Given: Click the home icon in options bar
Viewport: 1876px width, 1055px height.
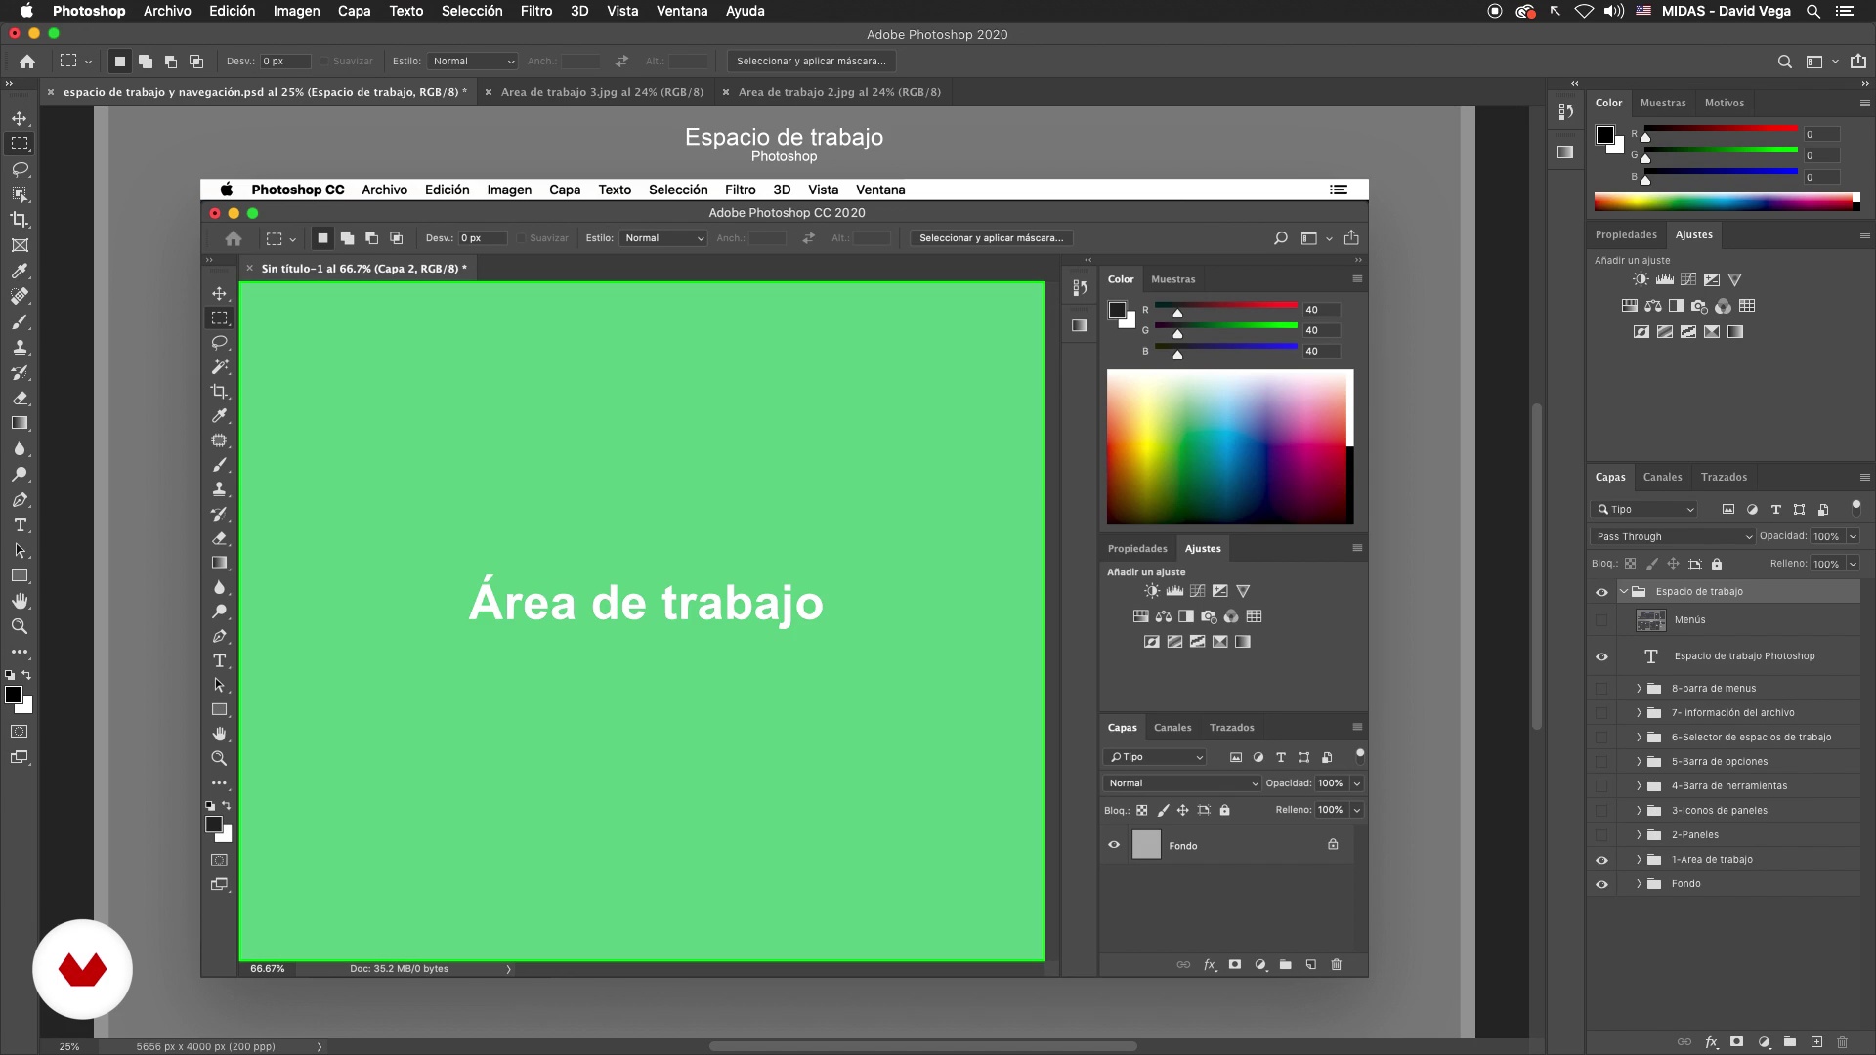Looking at the screenshot, I should point(27,62).
